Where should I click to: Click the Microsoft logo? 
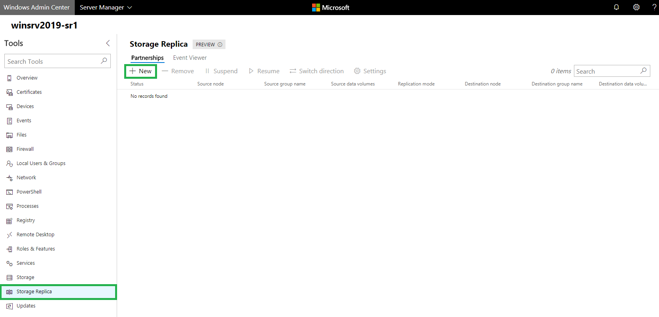(331, 8)
